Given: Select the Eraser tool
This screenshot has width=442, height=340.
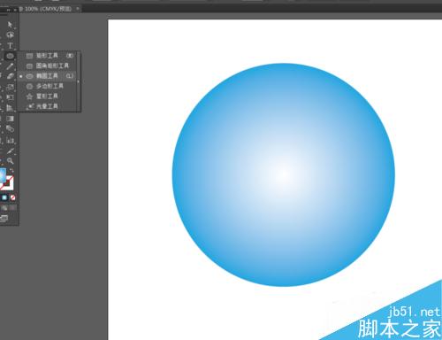Looking at the screenshot, I should [10, 77].
